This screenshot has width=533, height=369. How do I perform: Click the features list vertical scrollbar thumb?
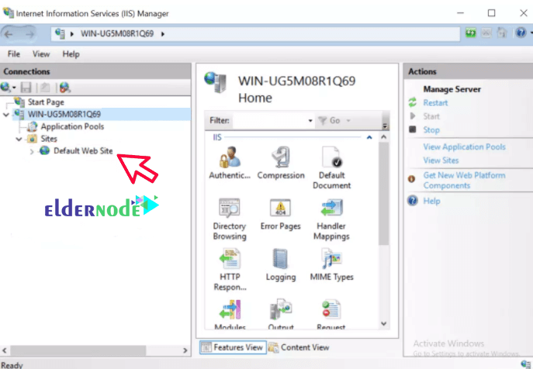pyautogui.click(x=383, y=194)
